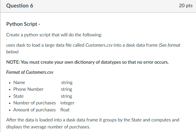Image resolution: width=196 pixels, height=132 pixels.
Task: Click the Question 6 header title
Action: (x=20, y=6)
